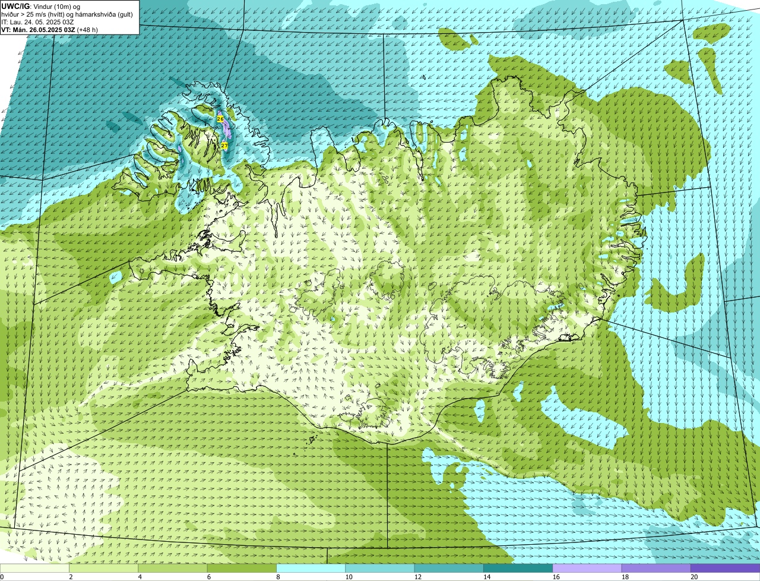Click the 'VT: Mán. 26.05.2025 03Z (+48 h)' line
This screenshot has width=760, height=581.
(x=50, y=29)
